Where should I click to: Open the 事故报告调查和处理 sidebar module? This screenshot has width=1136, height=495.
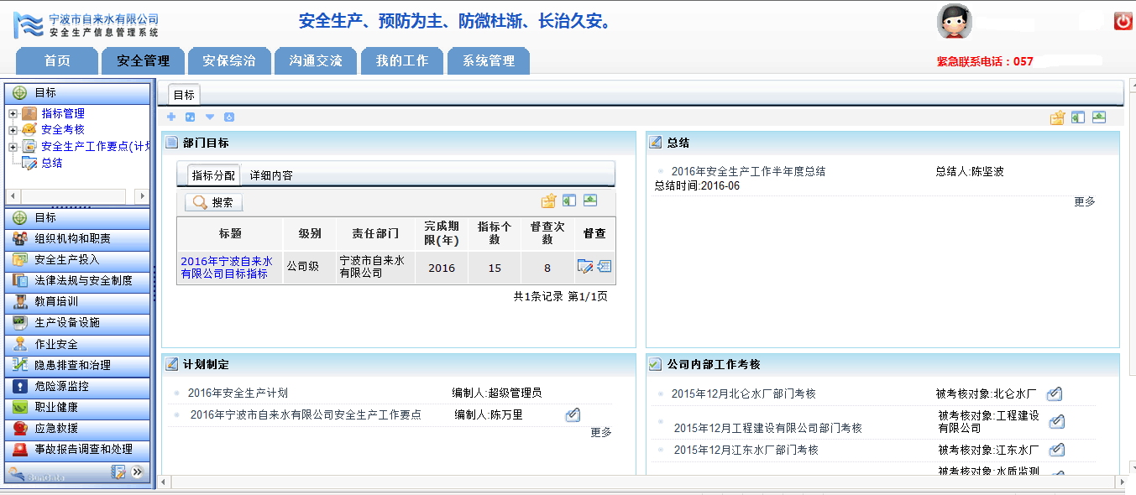[x=77, y=450]
